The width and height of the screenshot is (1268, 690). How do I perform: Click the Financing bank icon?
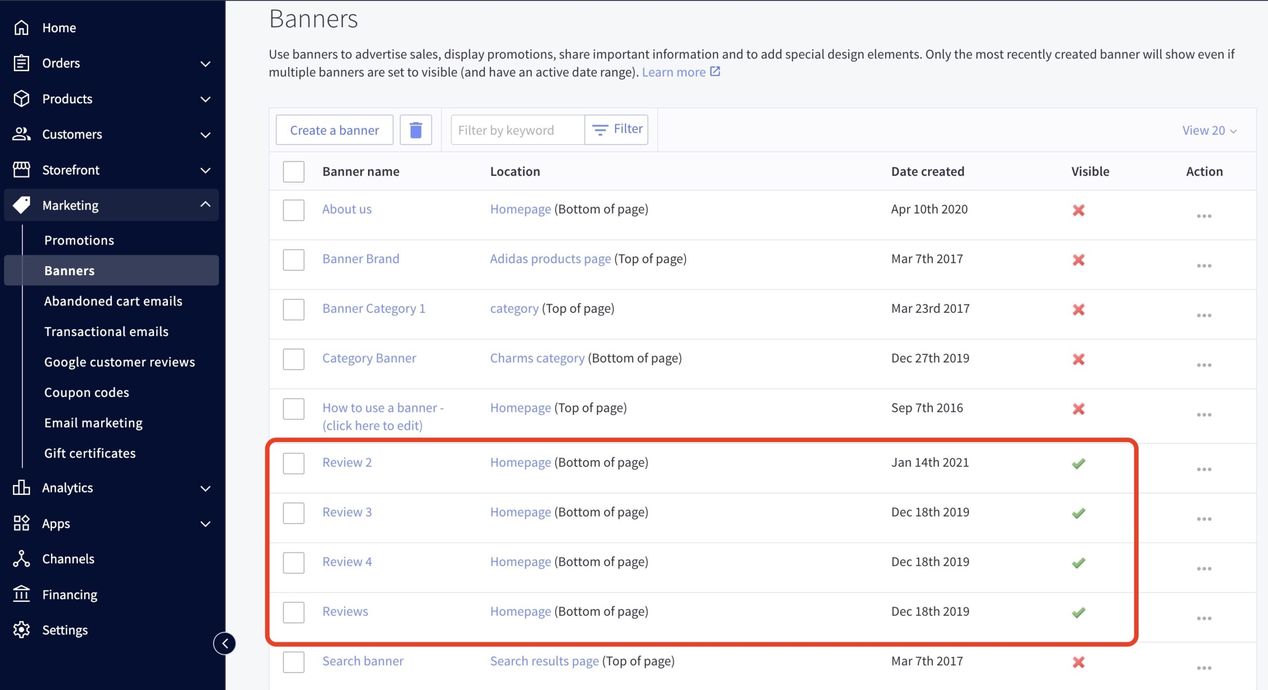click(21, 594)
